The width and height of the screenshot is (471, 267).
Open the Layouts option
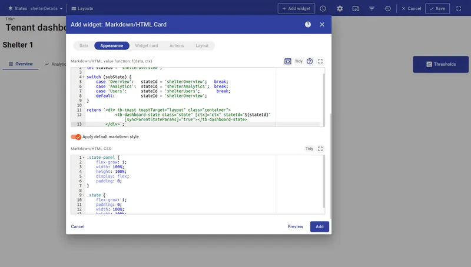point(82,9)
